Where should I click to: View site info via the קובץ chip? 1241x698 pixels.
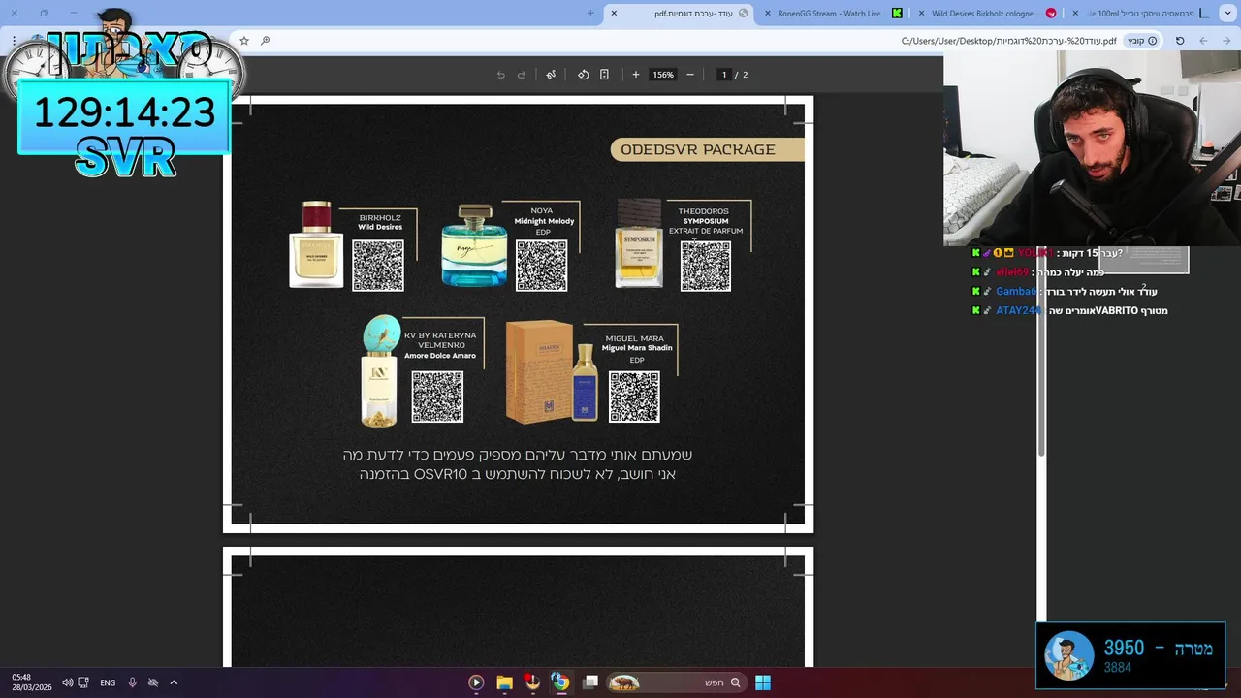tap(1141, 41)
